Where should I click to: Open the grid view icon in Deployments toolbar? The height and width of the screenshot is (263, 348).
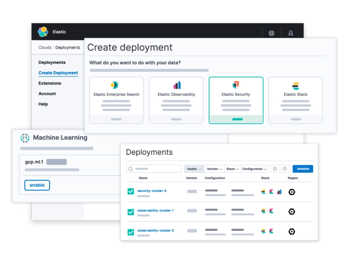[275, 169]
